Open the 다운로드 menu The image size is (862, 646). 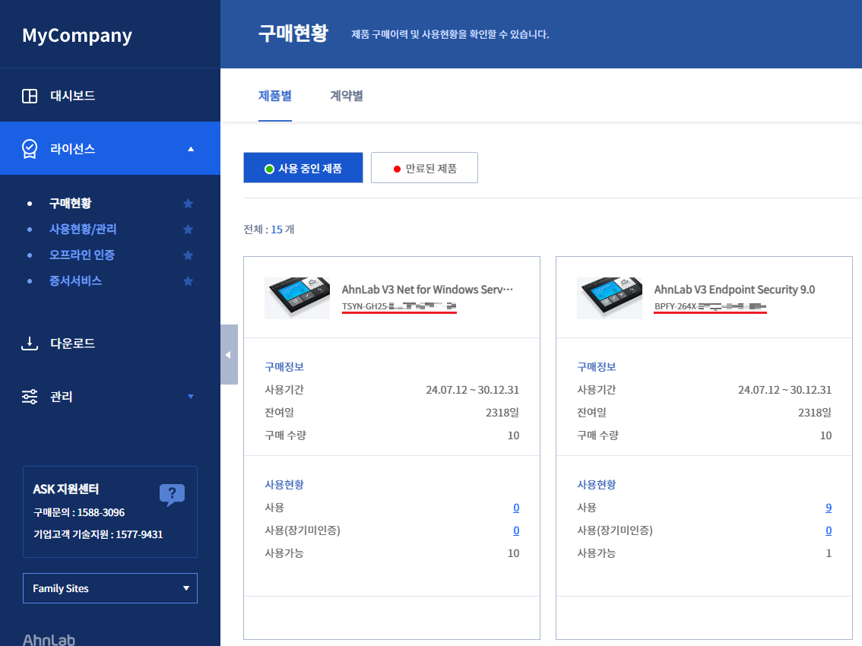72,344
